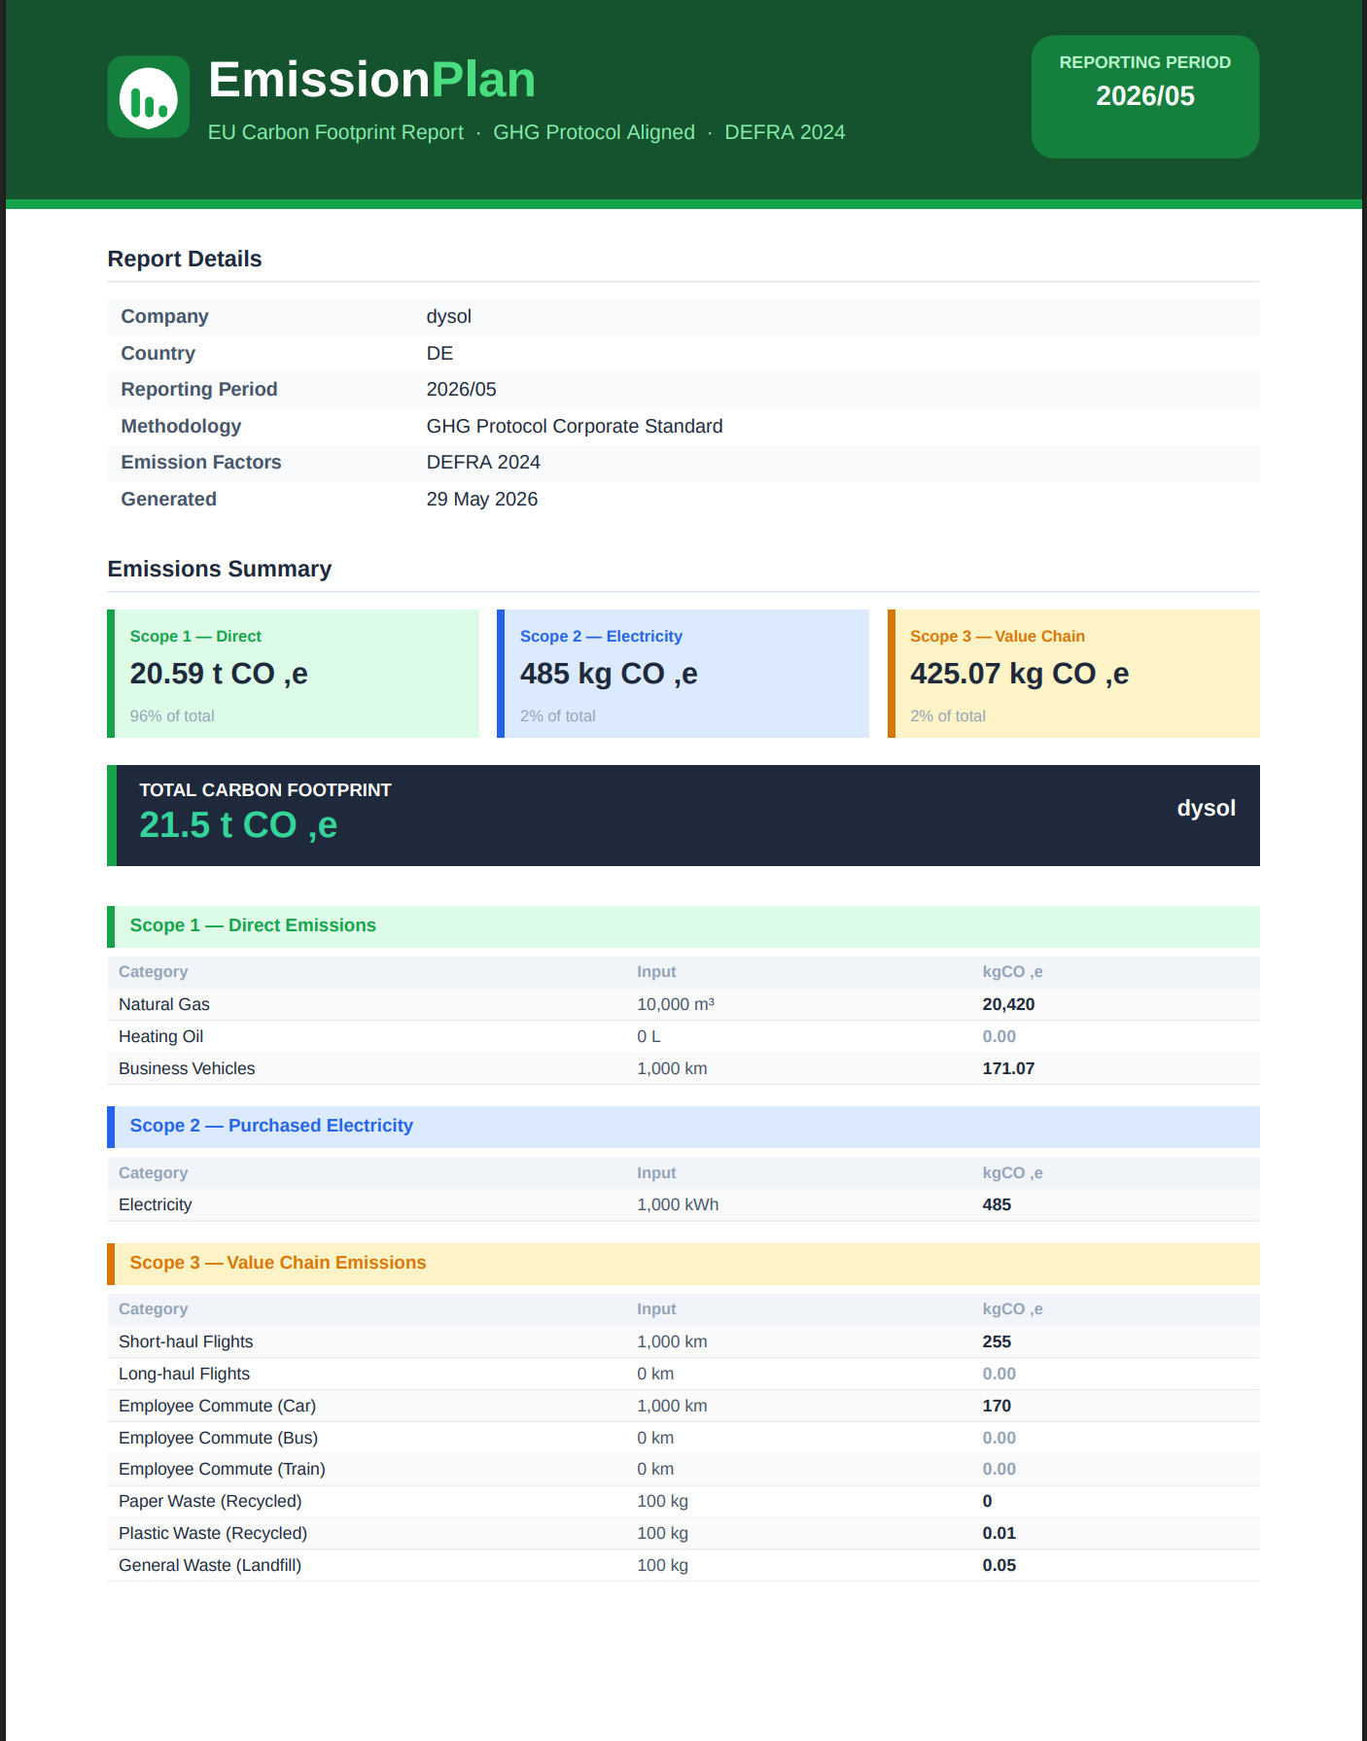The height and width of the screenshot is (1741, 1367).
Task: Click the Plastic Waste value '0.01'
Action: click(x=999, y=1534)
